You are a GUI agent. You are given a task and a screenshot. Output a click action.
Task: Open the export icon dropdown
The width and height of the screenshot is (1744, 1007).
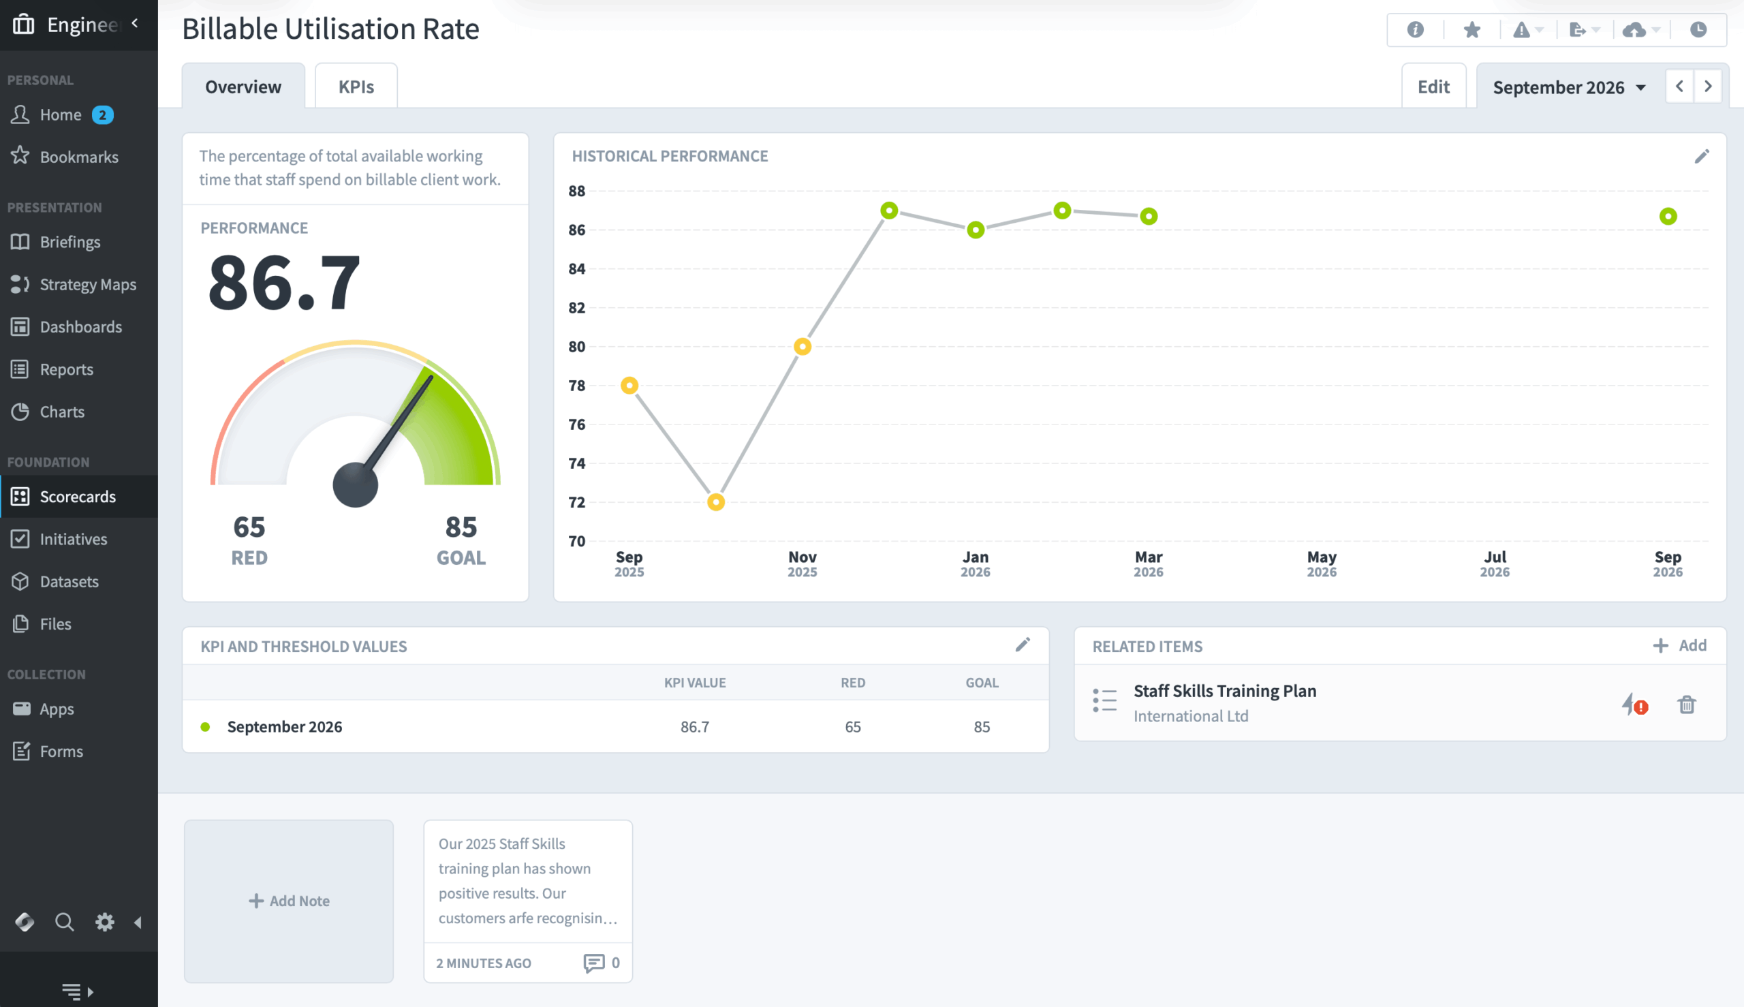[1584, 30]
